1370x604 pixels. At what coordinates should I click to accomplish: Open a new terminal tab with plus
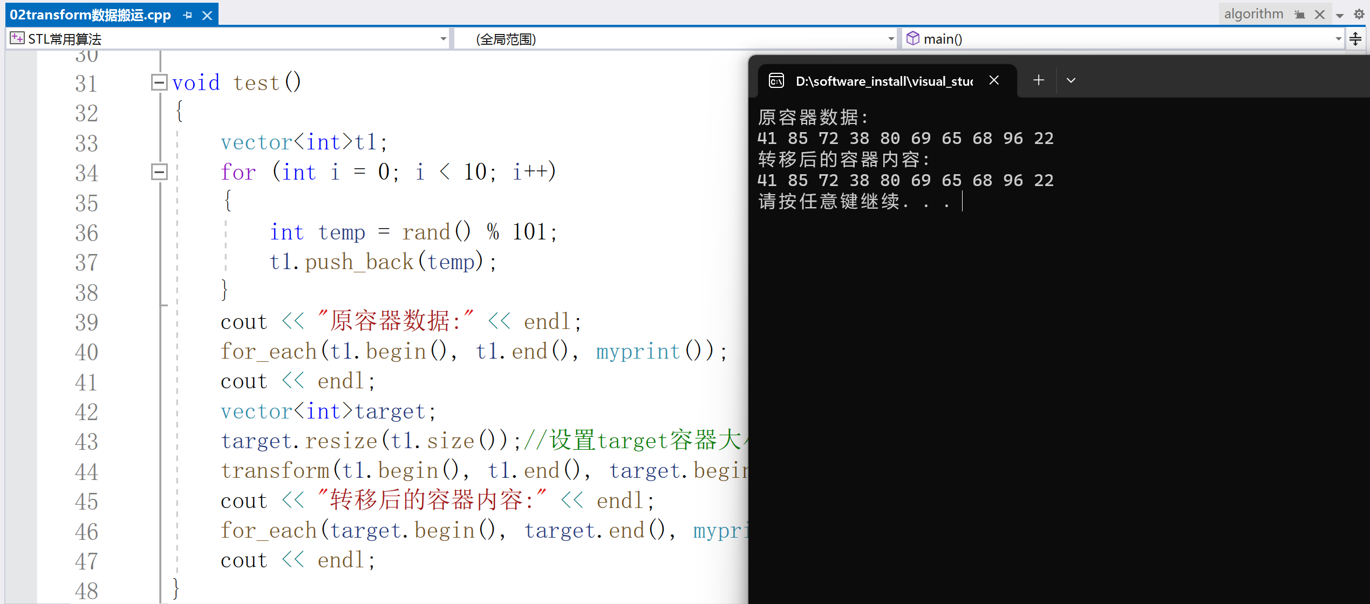click(x=1039, y=80)
